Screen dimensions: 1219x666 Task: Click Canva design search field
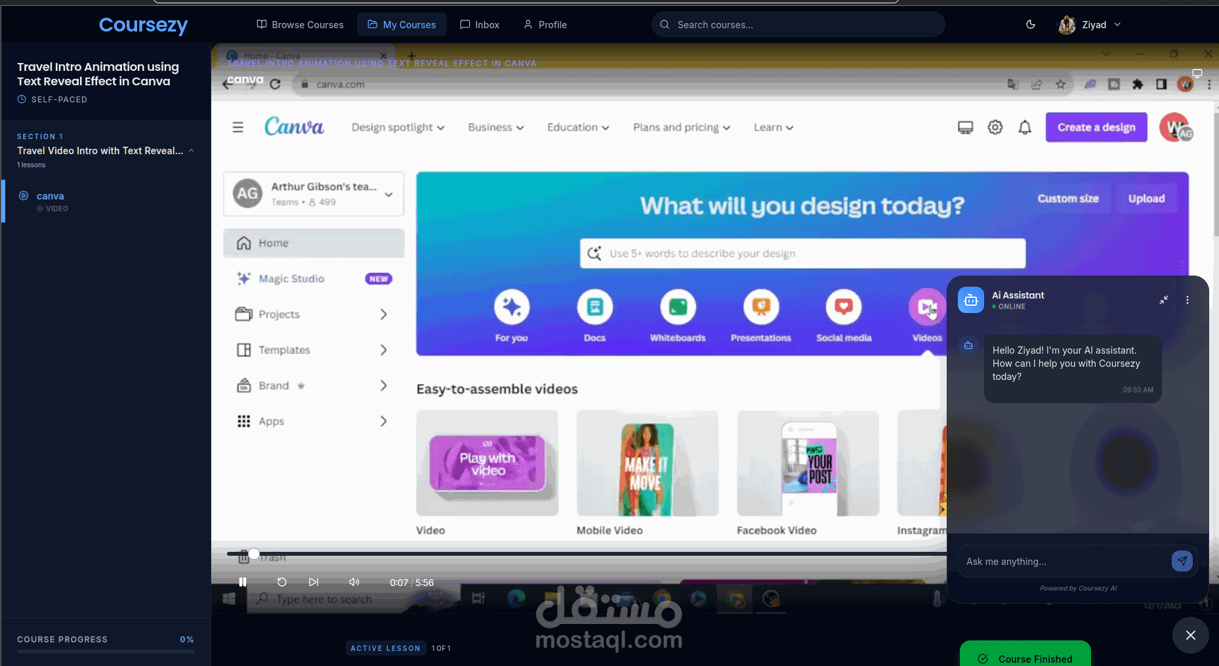point(802,253)
